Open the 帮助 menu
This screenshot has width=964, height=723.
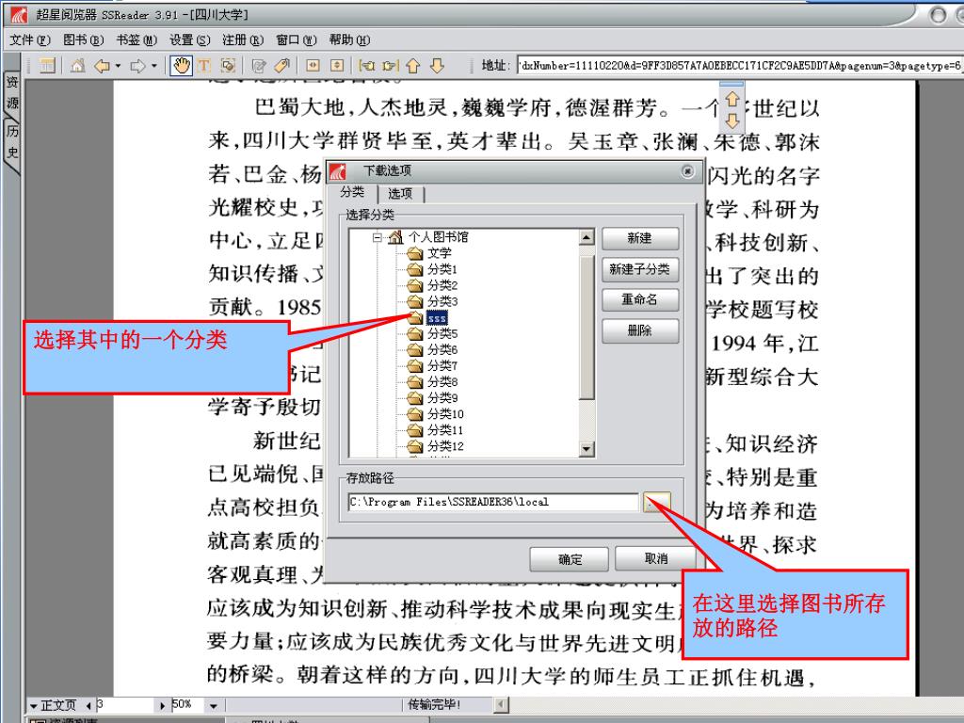click(349, 40)
